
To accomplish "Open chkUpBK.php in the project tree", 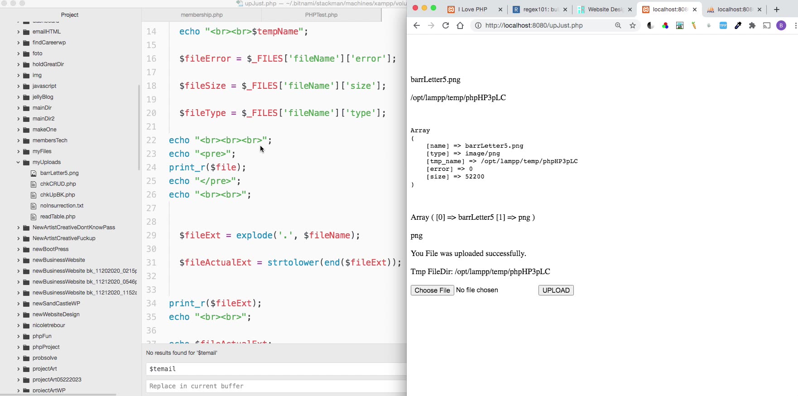I will click(x=58, y=195).
